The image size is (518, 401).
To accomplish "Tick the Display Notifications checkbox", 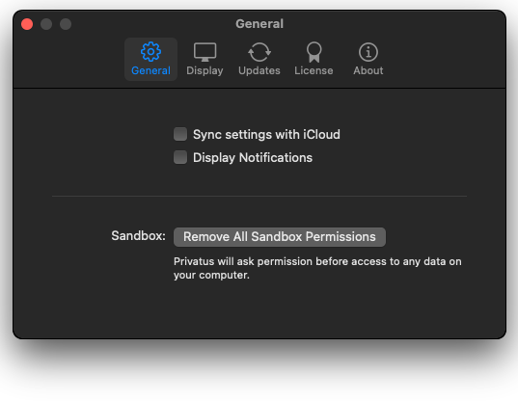I will point(180,157).
